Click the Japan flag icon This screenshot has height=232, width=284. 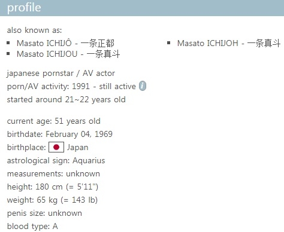pyautogui.click(x=56, y=147)
